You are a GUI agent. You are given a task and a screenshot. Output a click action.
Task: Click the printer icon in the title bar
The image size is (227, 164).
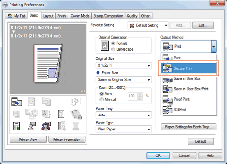click(x=5, y=5)
